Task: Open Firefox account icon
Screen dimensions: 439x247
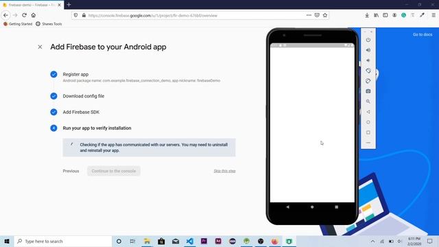Action: click(394, 15)
